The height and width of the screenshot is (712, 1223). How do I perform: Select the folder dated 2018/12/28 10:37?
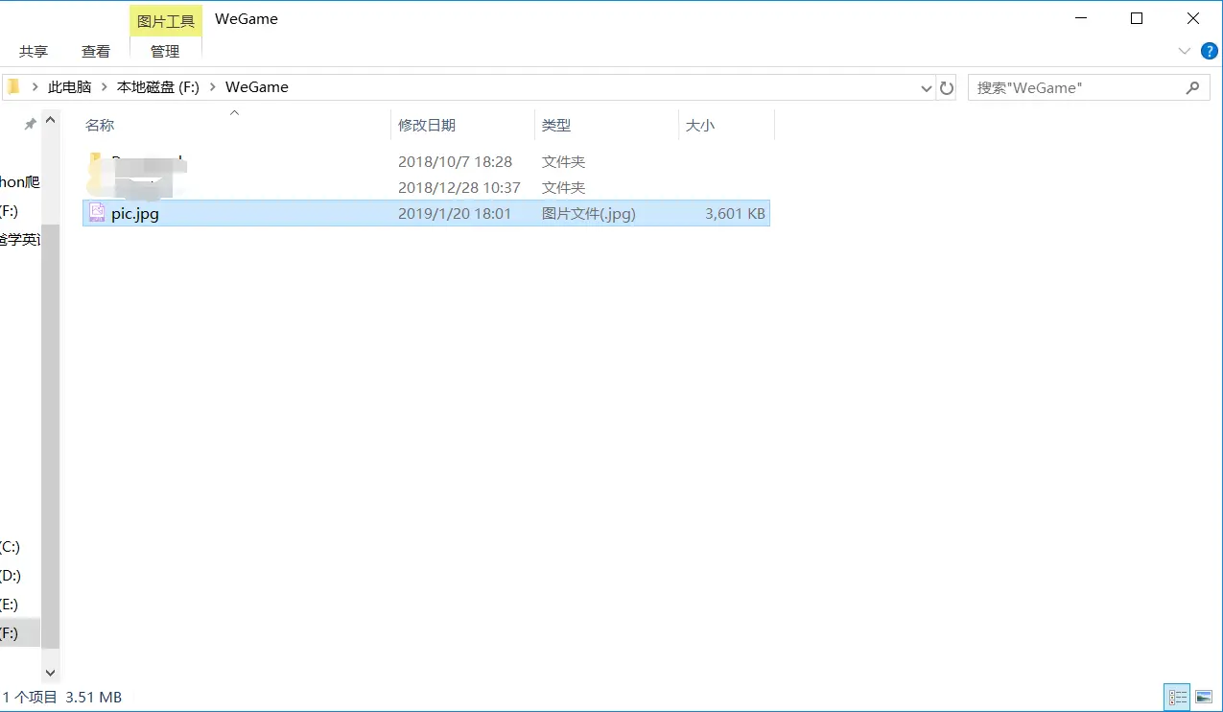[x=426, y=188]
